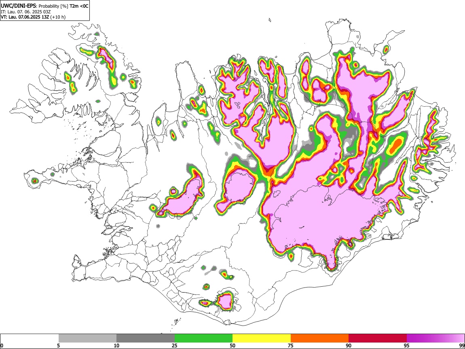Click the legend label '95'
465x349 pixels.
[407, 345]
